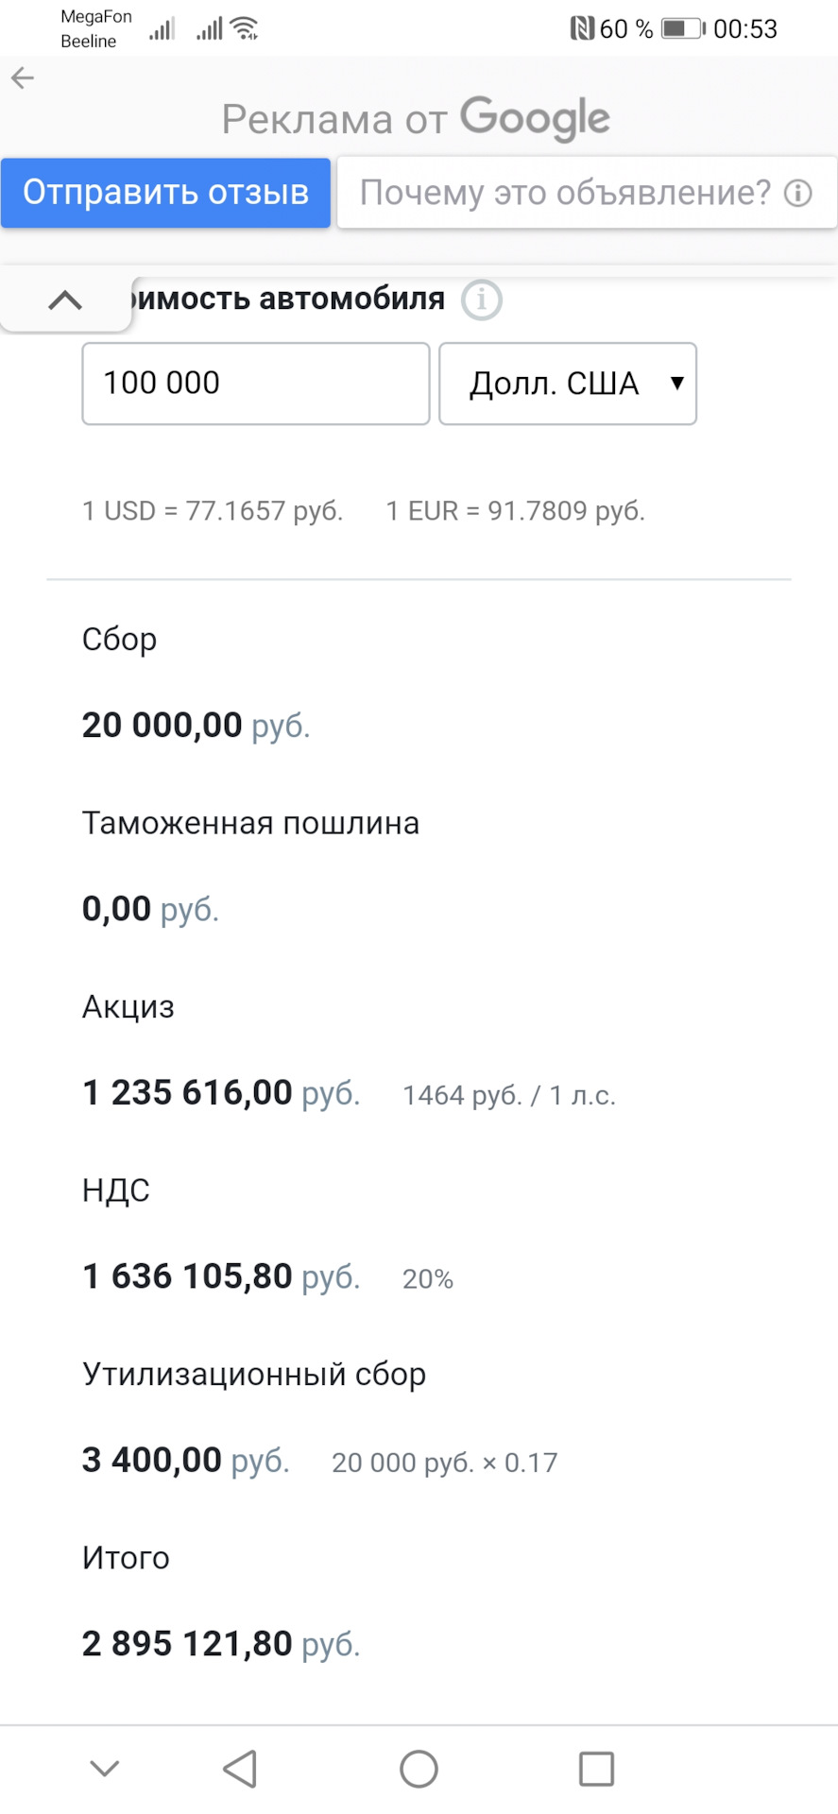838x1814 pixels.
Task: Tap the Android back triangle navigation icon
Action: tap(240, 1769)
